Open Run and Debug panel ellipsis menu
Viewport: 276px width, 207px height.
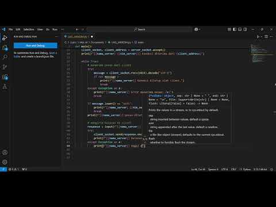pos(56,36)
